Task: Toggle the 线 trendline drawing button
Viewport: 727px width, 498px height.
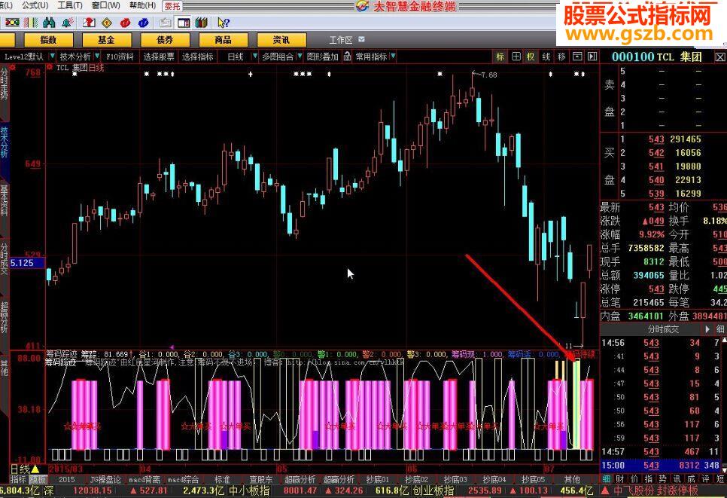Action: [x=546, y=56]
